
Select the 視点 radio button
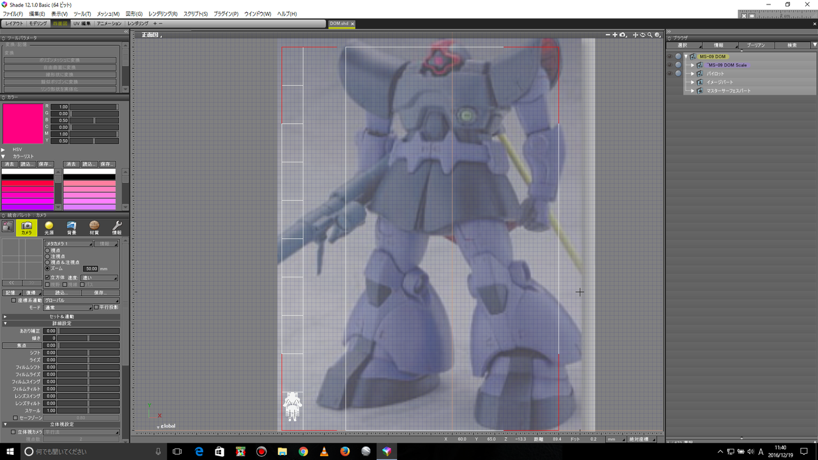point(47,250)
